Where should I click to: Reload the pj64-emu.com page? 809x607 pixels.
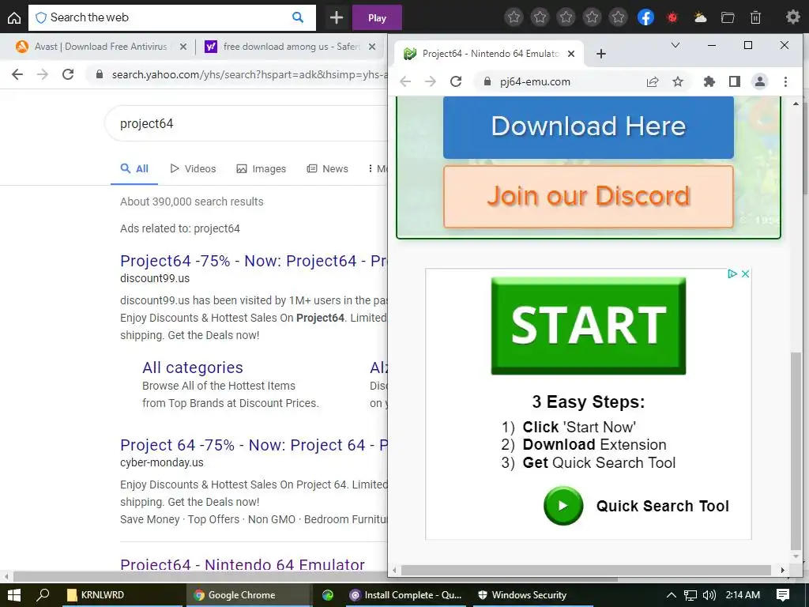[x=456, y=81]
